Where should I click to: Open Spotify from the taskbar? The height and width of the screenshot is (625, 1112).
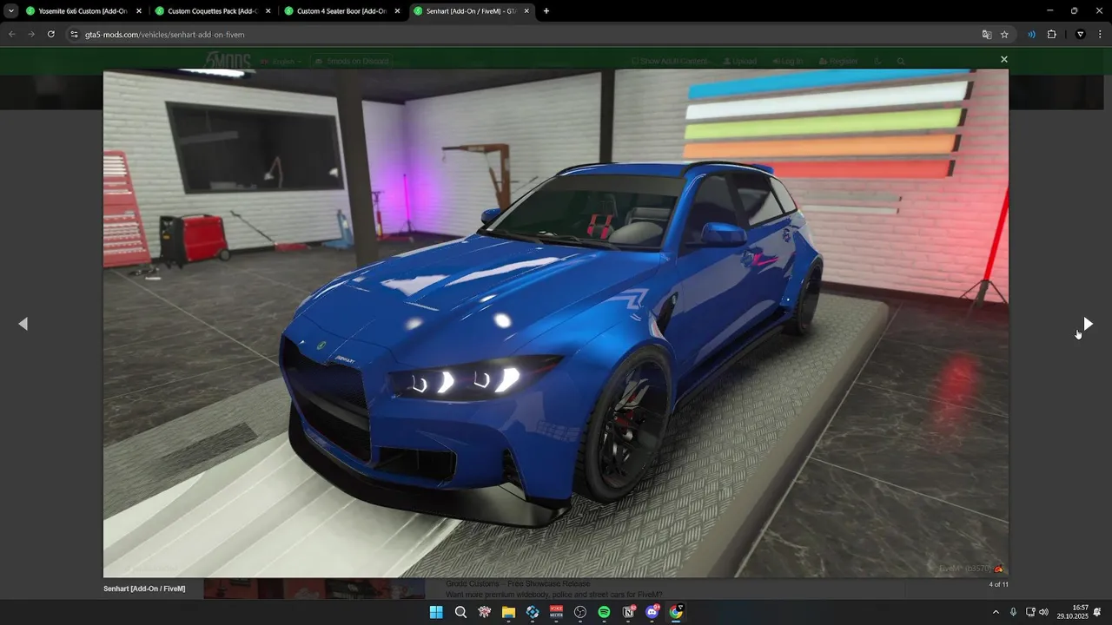[x=604, y=612]
